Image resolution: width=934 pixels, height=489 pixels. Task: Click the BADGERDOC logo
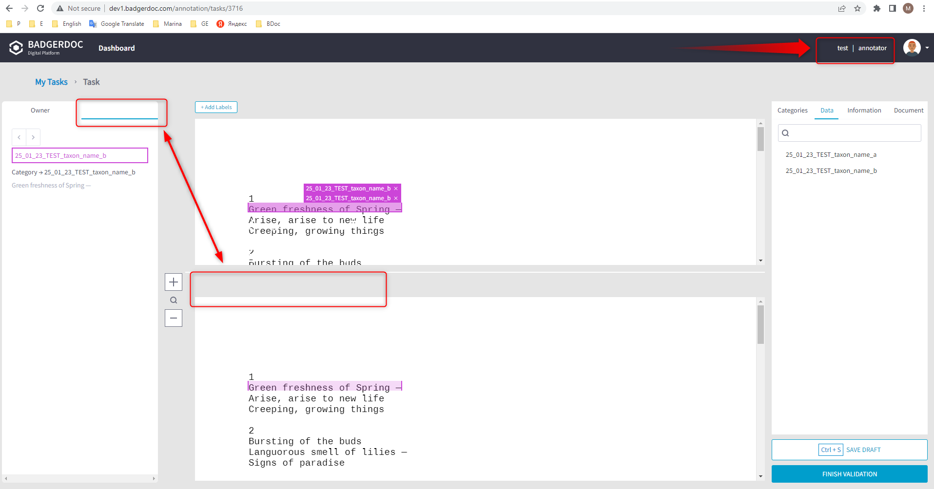click(46, 47)
